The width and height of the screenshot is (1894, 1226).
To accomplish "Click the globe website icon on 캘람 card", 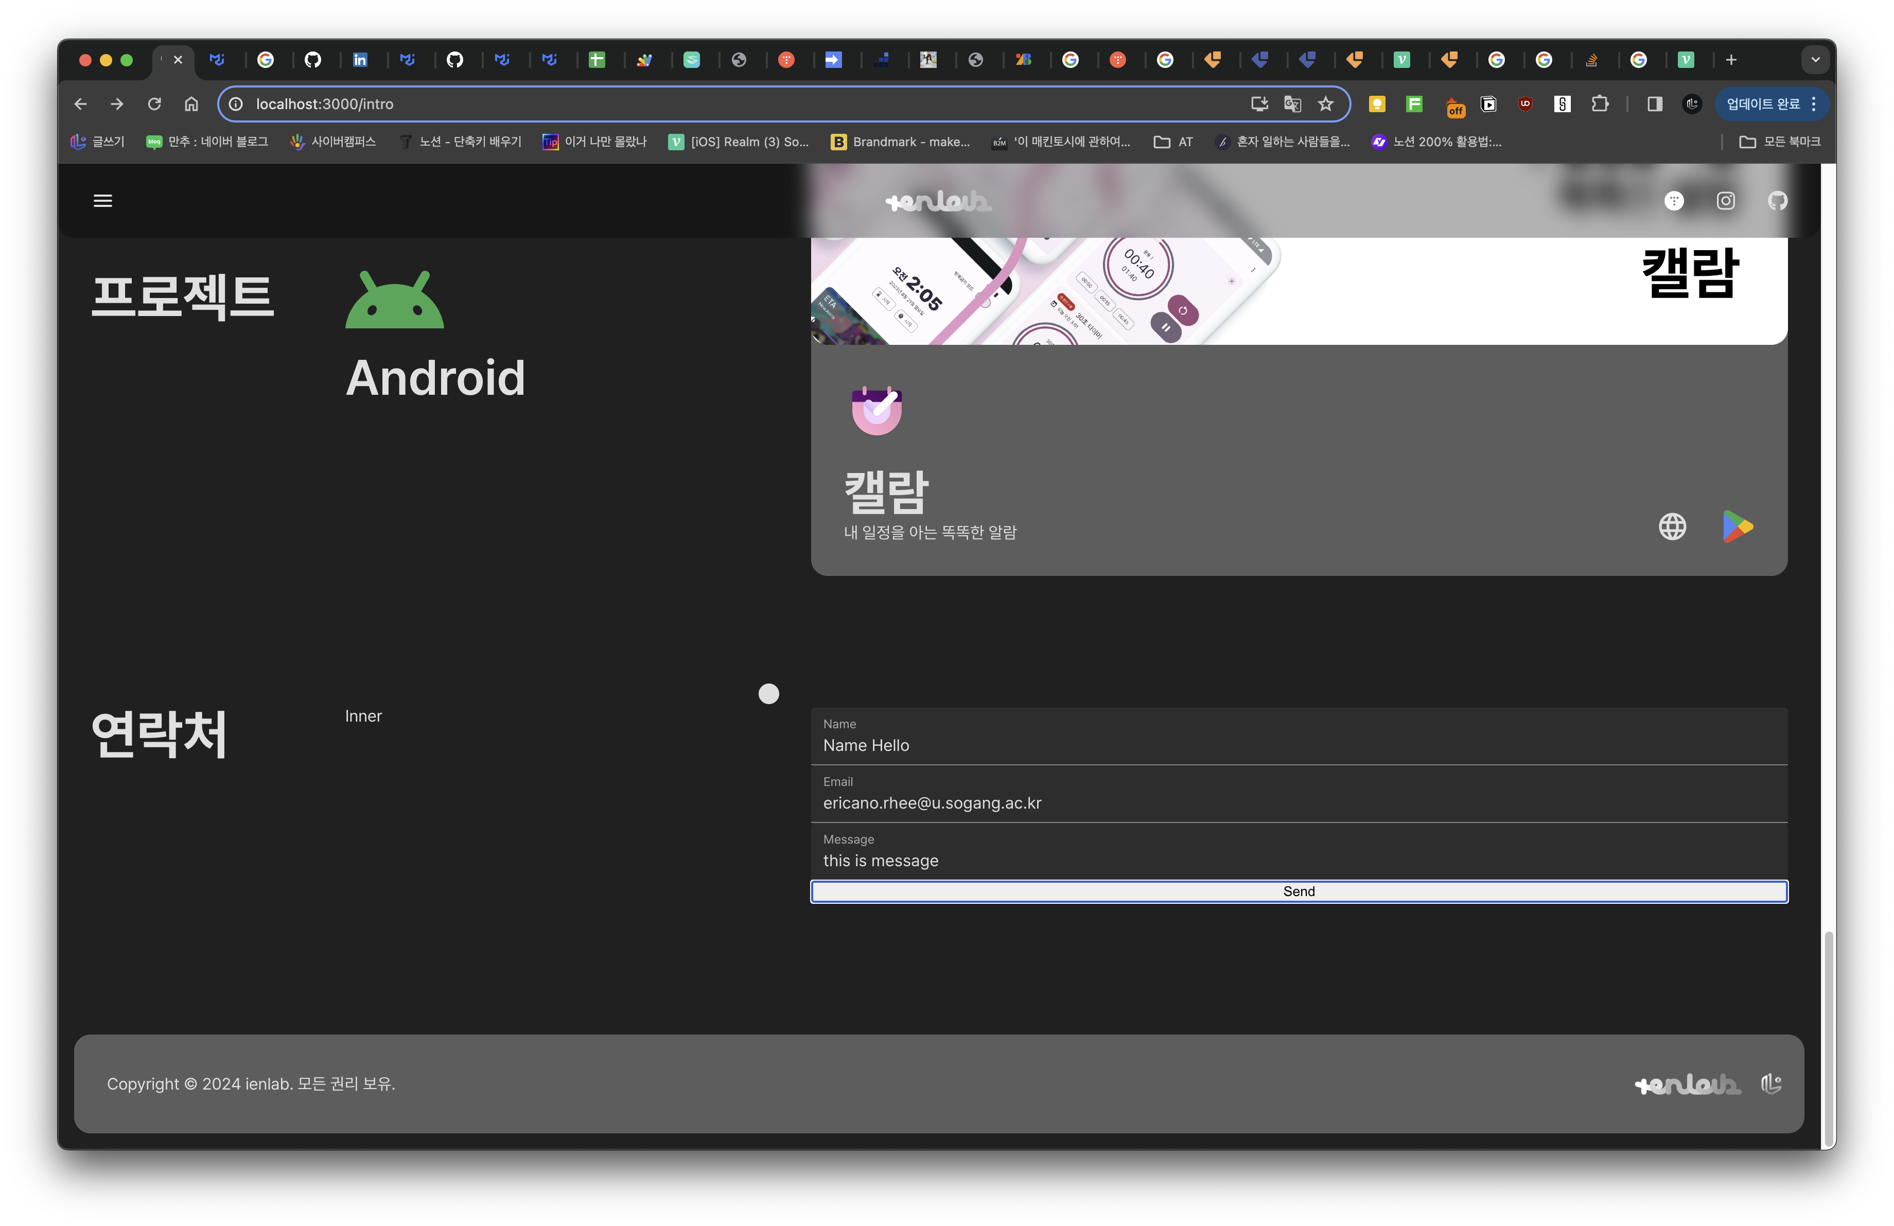I will point(1672,527).
